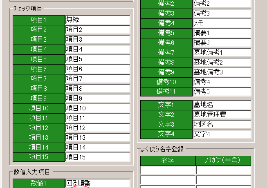Click the 備考9 field containing 墓地備考3

222,72
